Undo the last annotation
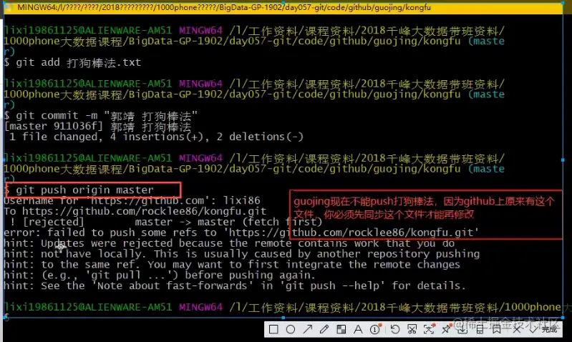 [394, 330]
